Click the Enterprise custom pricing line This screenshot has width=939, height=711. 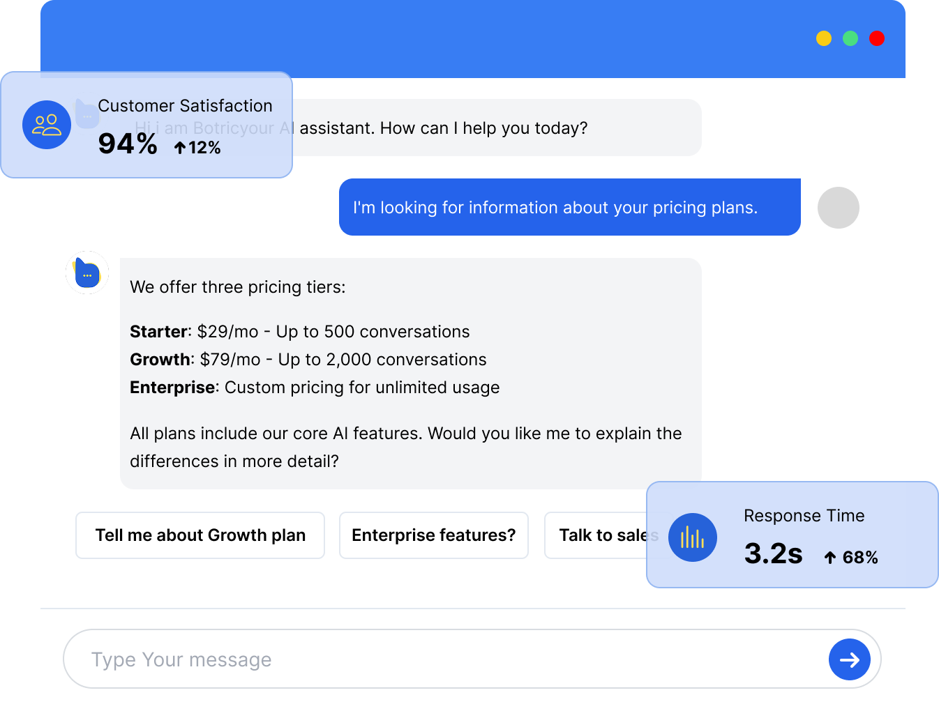tap(315, 388)
